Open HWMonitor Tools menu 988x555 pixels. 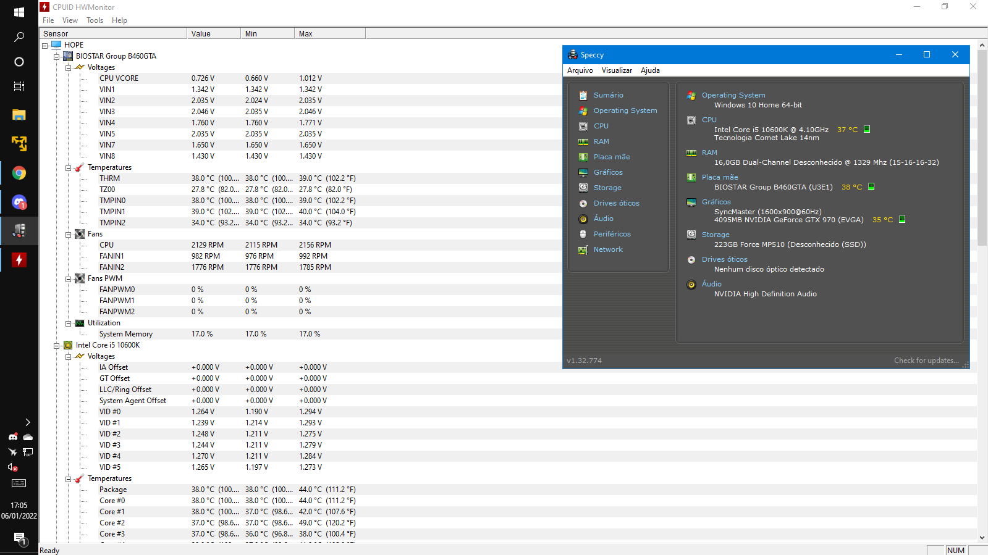[x=95, y=20]
